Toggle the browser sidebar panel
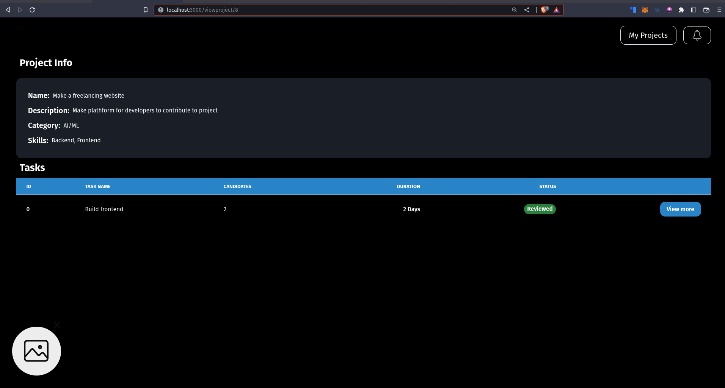 (x=694, y=10)
